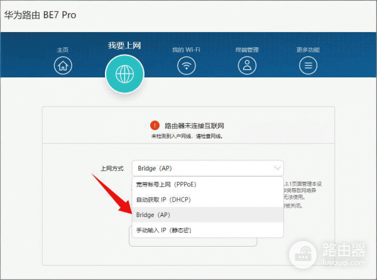Open the 主页 home icon

coord(63,65)
